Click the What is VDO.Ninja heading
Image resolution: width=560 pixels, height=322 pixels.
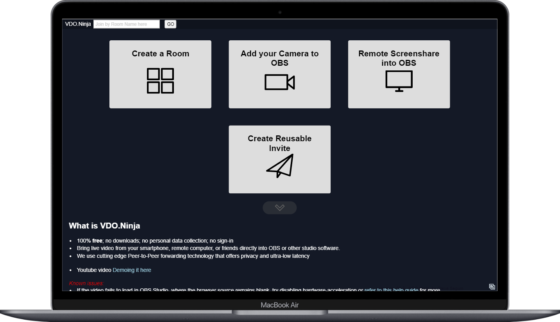(104, 226)
